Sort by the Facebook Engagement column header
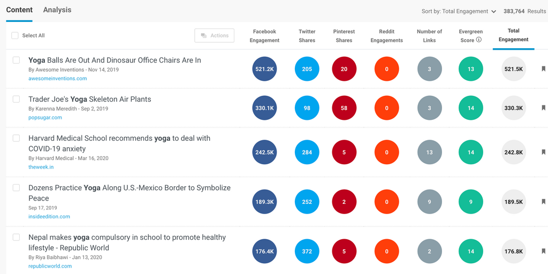Viewport: 548px width, 274px height. [x=264, y=36]
